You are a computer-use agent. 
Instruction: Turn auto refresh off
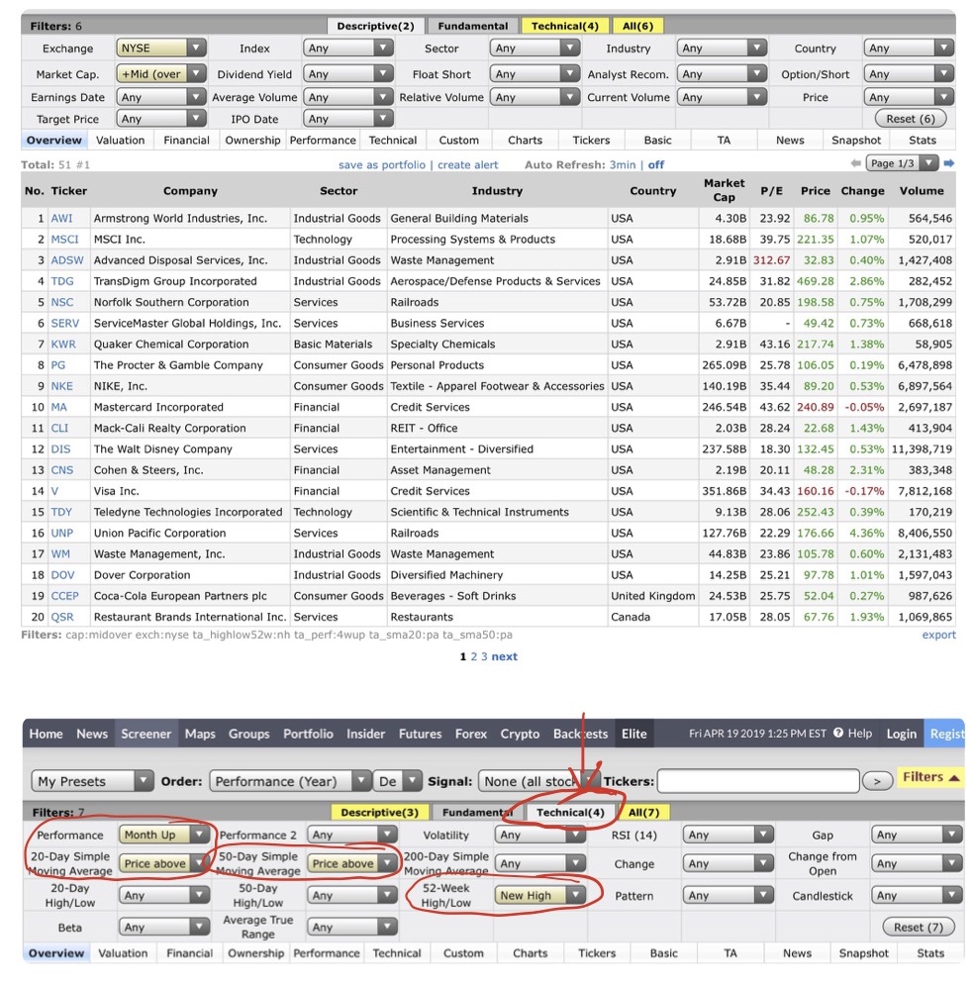click(x=656, y=165)
